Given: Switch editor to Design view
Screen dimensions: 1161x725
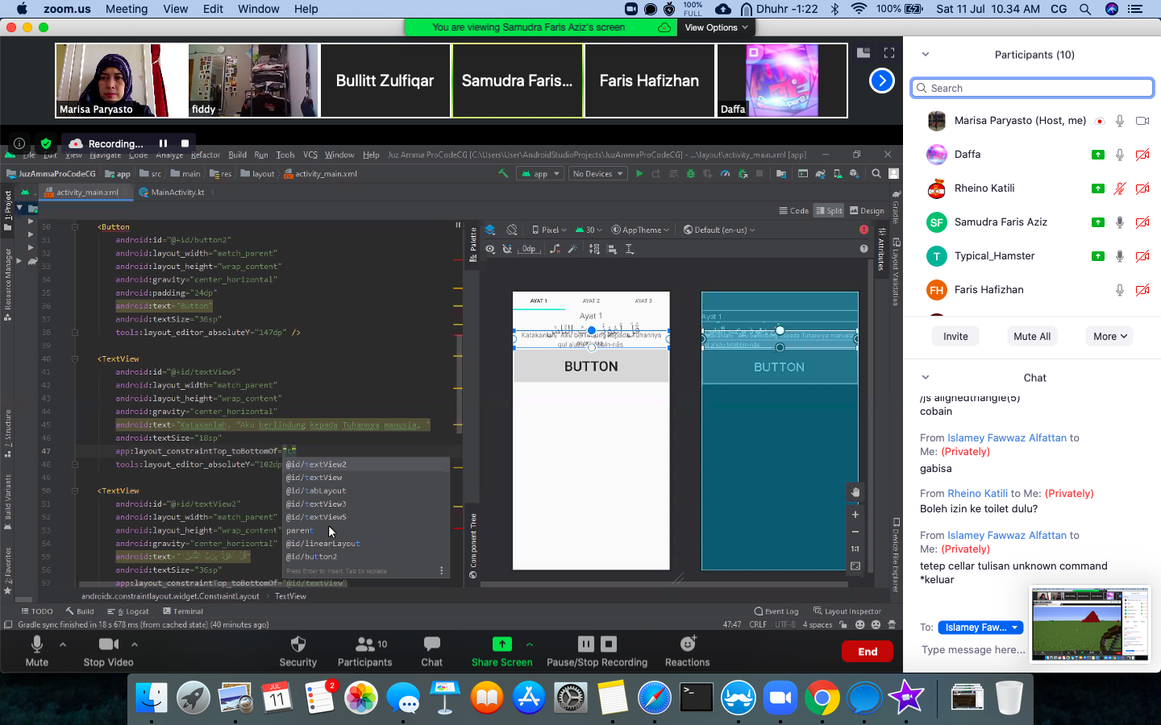Looking at the screenshot, I should point(867,210).
